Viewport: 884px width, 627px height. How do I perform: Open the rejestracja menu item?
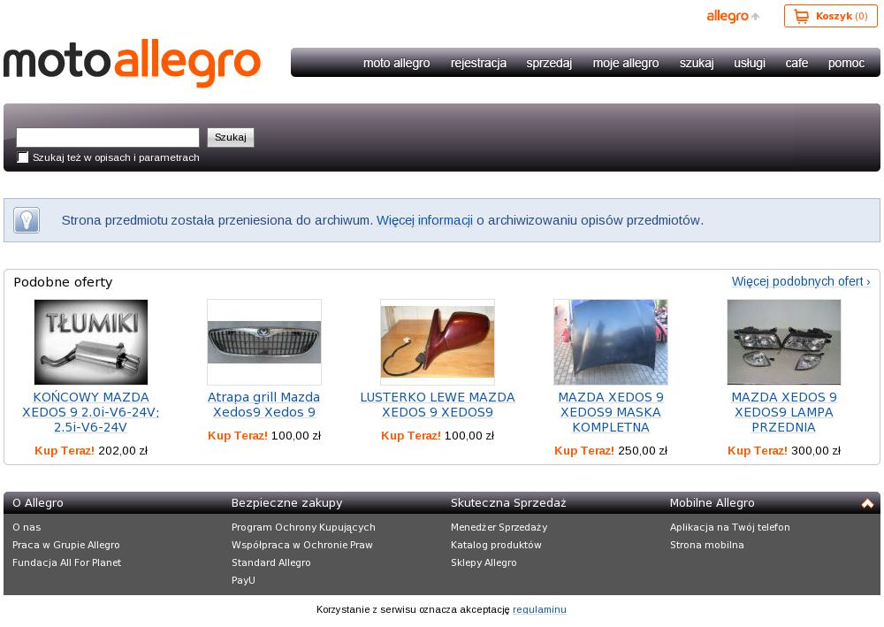[478, 63]
